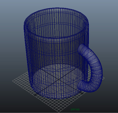The image size is (118, 113).
Task: Click the black axis line's front-left end
Action: (x=35, y=95)
